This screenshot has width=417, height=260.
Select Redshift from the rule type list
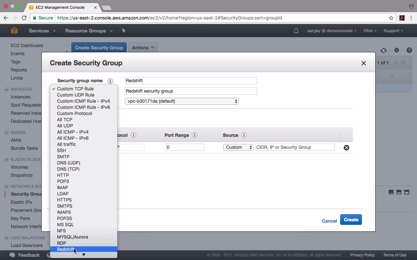84,249
